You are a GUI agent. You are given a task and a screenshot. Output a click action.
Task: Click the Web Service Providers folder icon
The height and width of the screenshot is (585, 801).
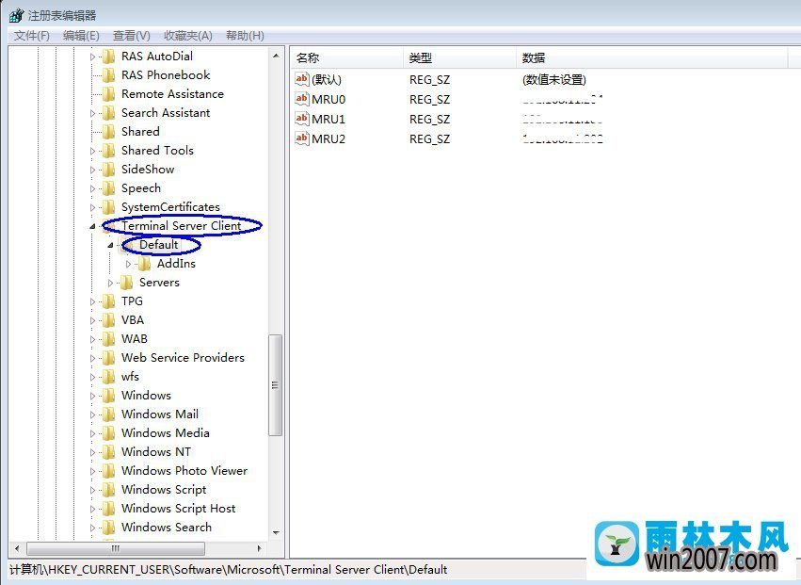click(109, 358)
